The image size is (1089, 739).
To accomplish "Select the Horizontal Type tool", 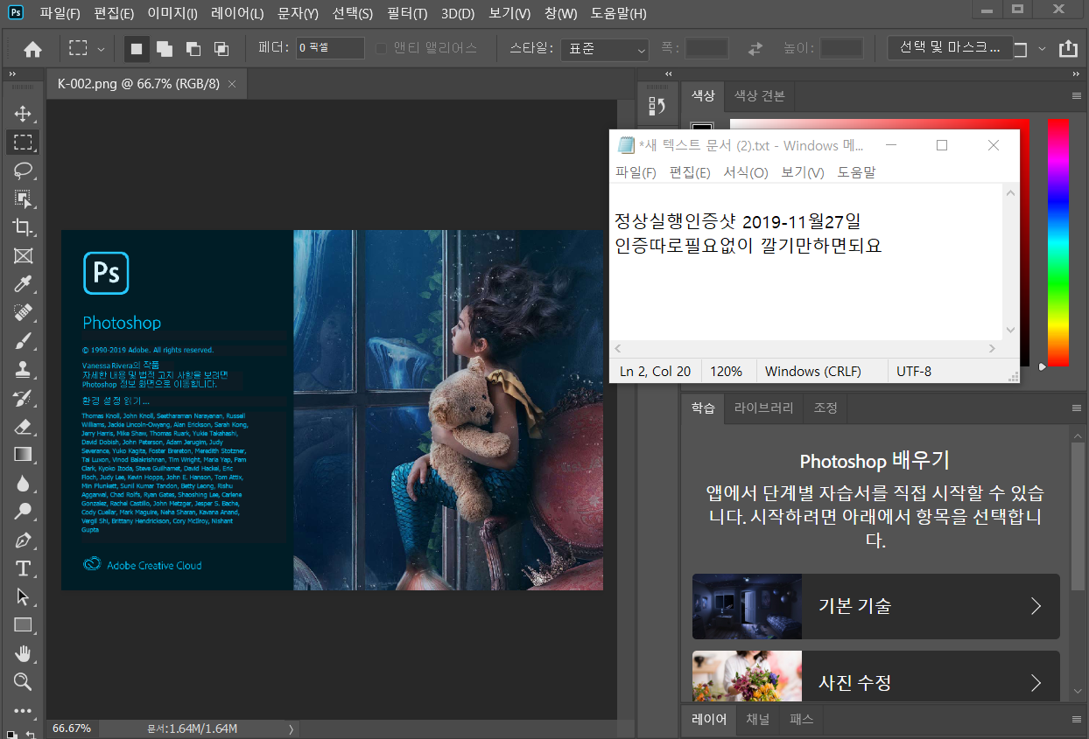I will pyautogui.click(x=23, y=568).
